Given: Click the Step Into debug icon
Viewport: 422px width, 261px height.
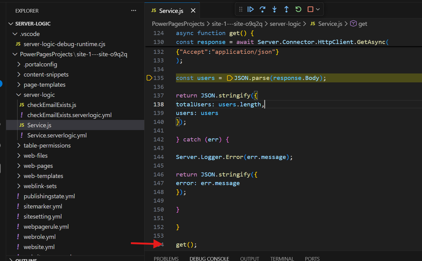Looking at the screenshot, I should (274, 9).
